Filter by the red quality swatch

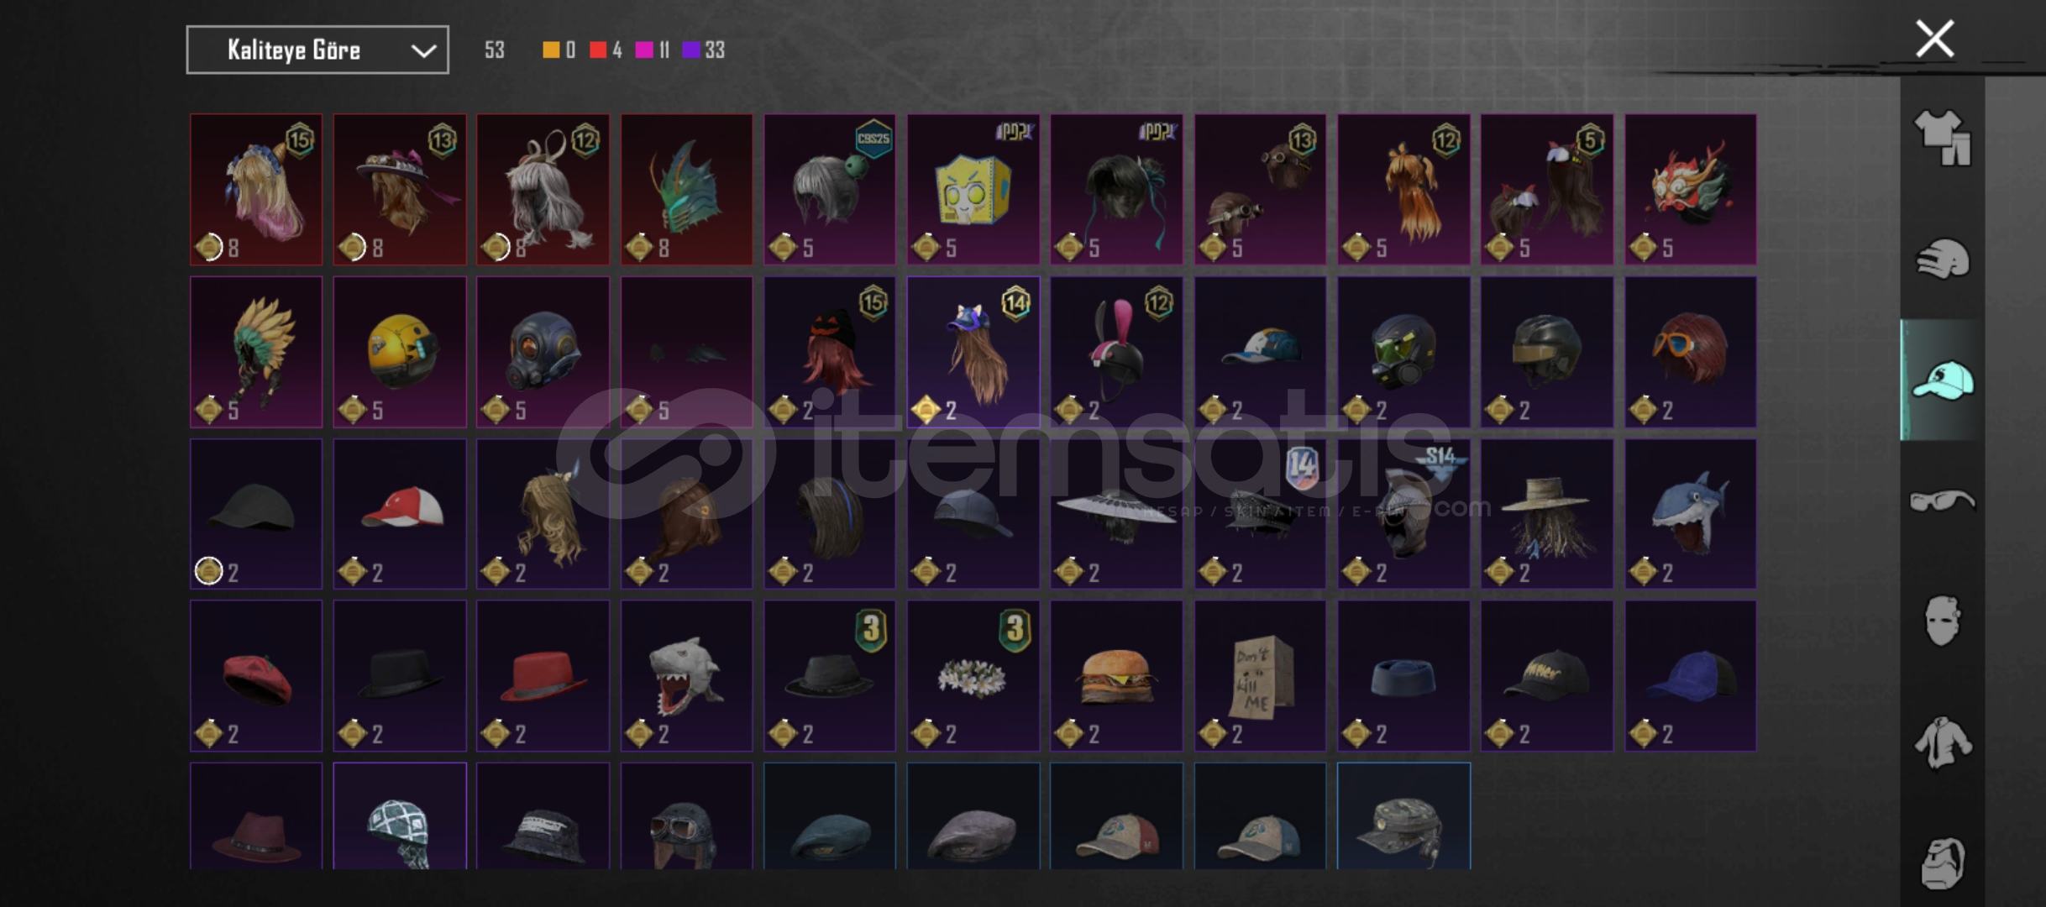pos(598,50)
